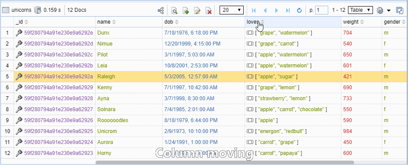The image size is (408, 165).
Task: Click the edit document pencil icon
Action: coord(197,11)
